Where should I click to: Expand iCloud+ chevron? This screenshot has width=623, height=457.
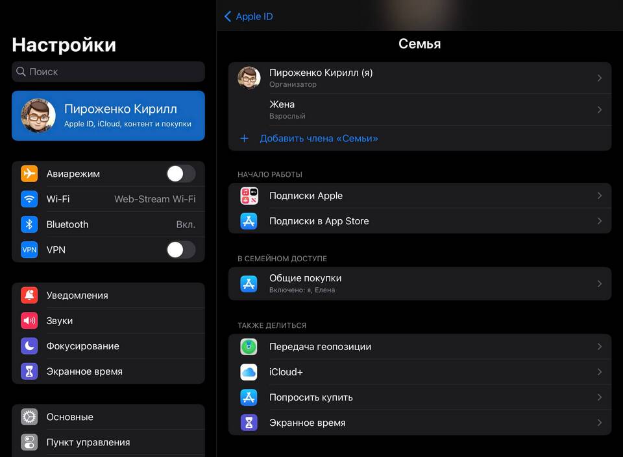(x=600, y=372)
